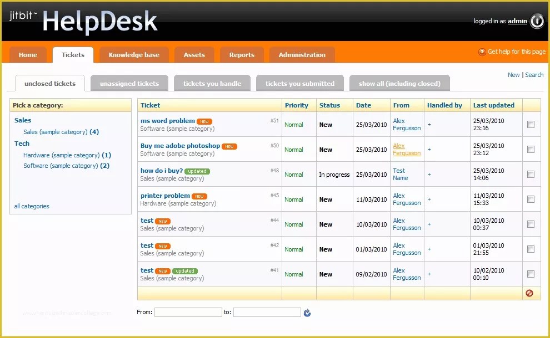Check the box for ticket #42

(x=531, y=249)
